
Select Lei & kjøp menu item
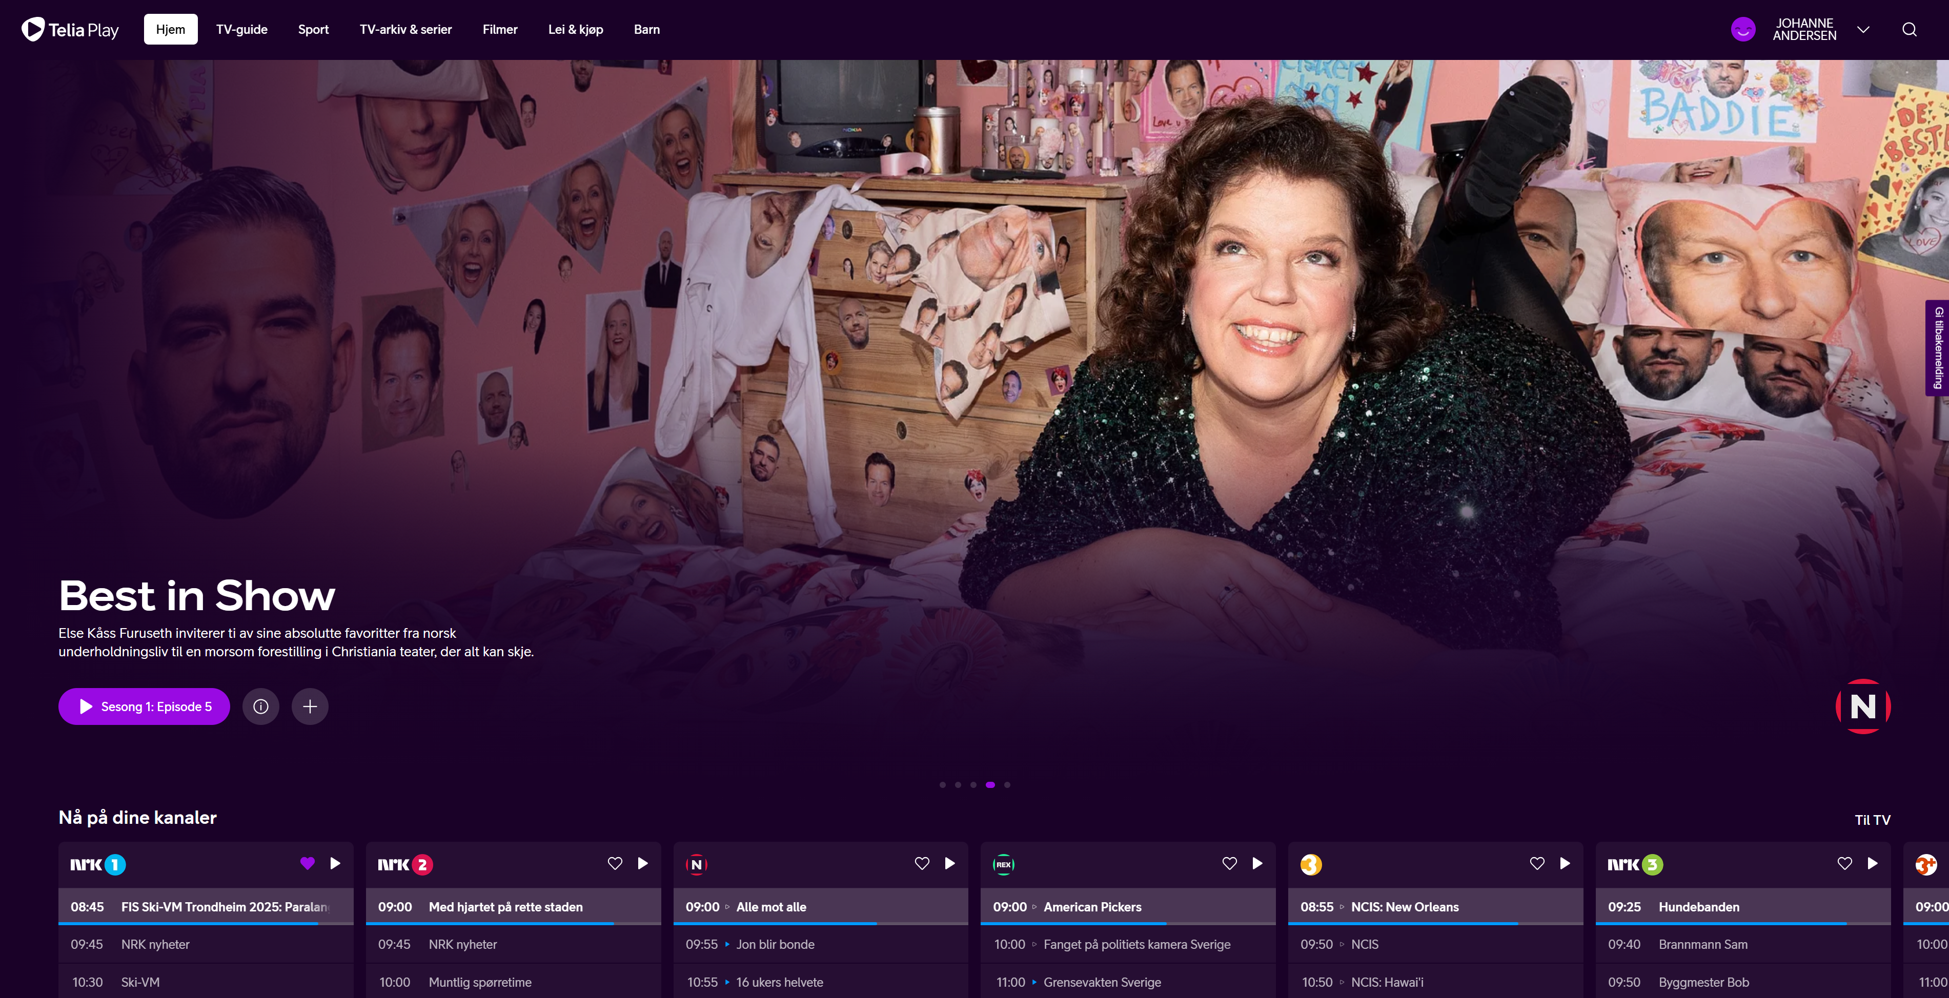(x=575, y=30)
